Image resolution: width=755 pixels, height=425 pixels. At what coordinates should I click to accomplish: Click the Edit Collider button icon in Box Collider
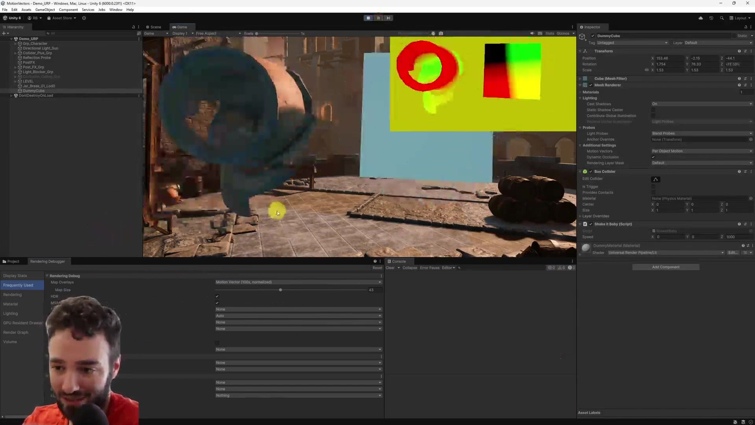click(655, 179)
